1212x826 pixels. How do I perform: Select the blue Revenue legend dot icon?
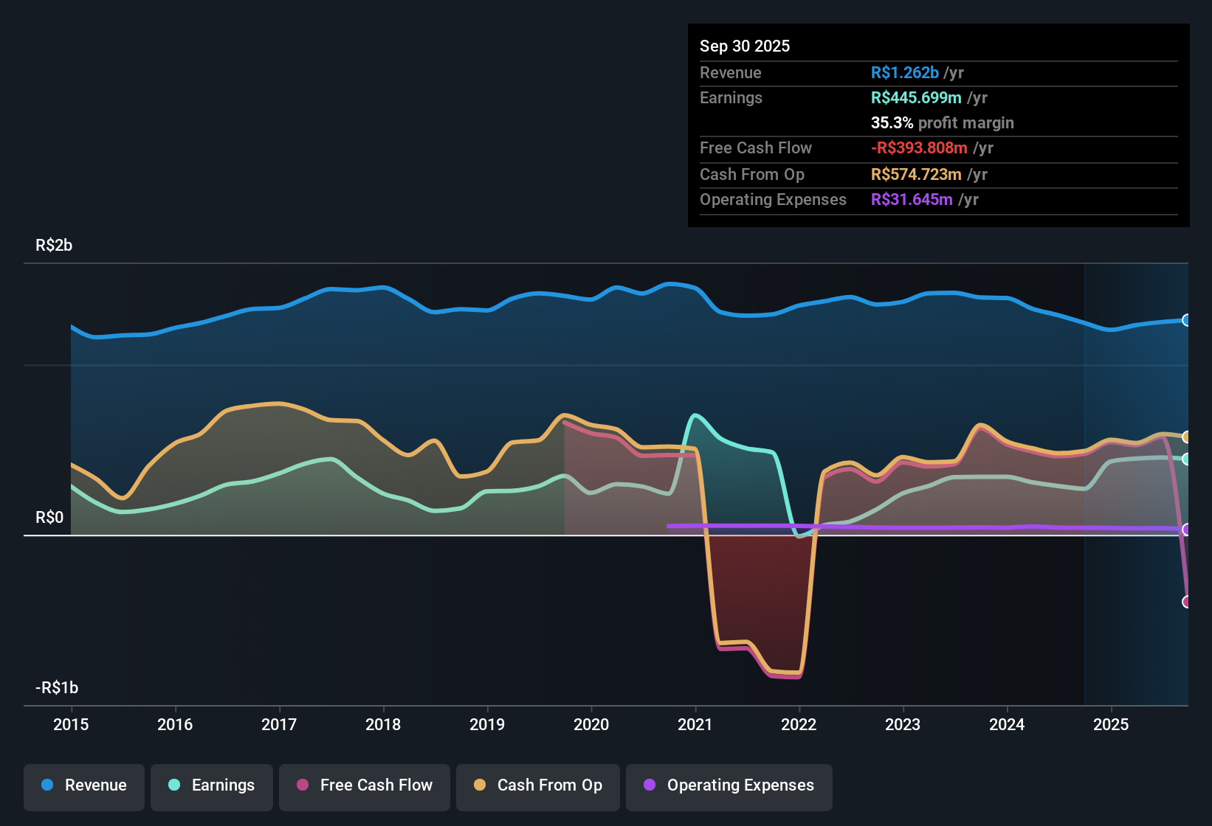[47, 785]
